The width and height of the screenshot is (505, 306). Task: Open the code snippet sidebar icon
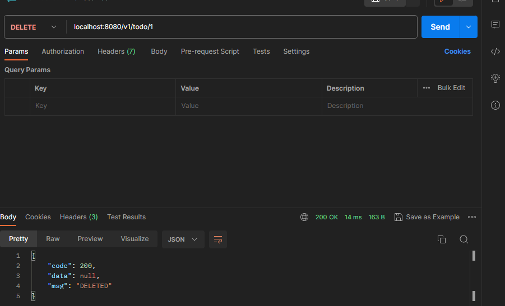pyautogui.click(x=495, y=51)
